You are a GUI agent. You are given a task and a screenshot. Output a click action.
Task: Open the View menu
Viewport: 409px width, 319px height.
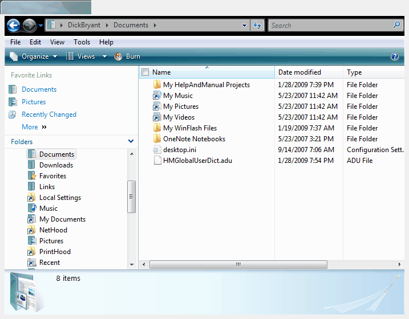57,42
